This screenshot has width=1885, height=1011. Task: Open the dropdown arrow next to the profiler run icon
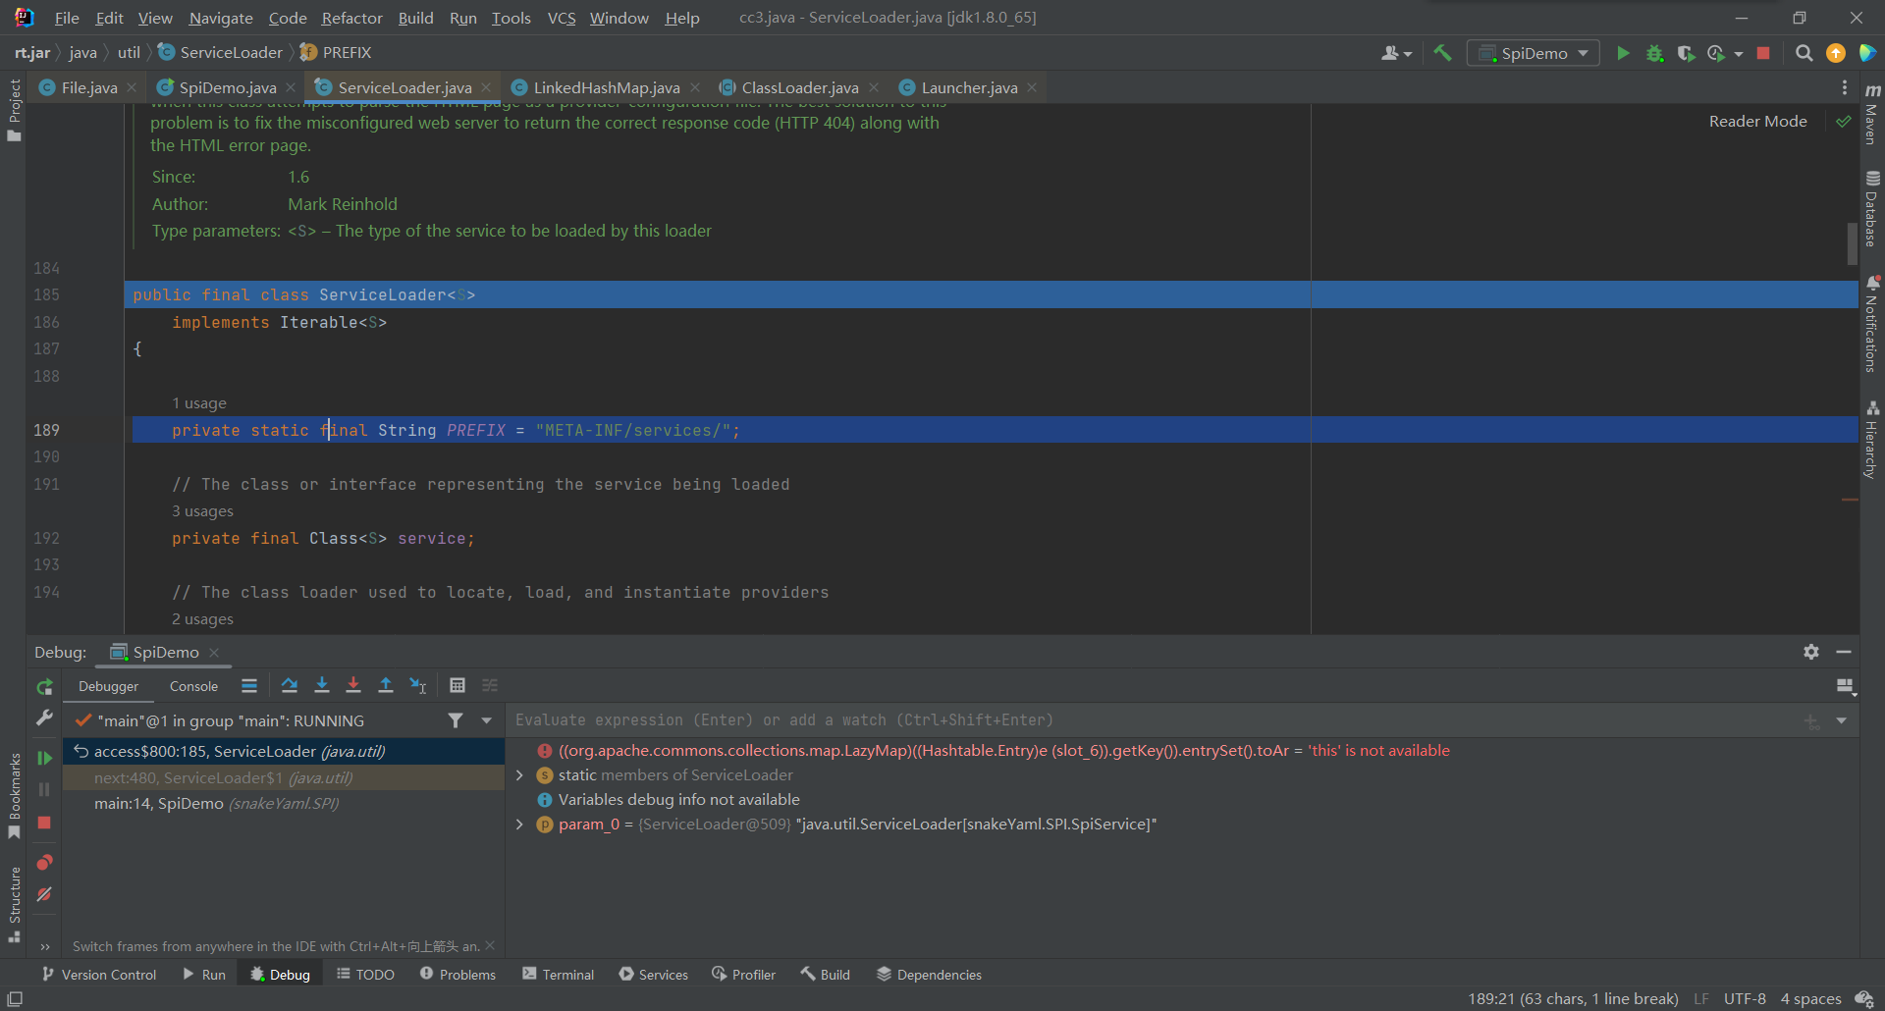(1739, 54)
